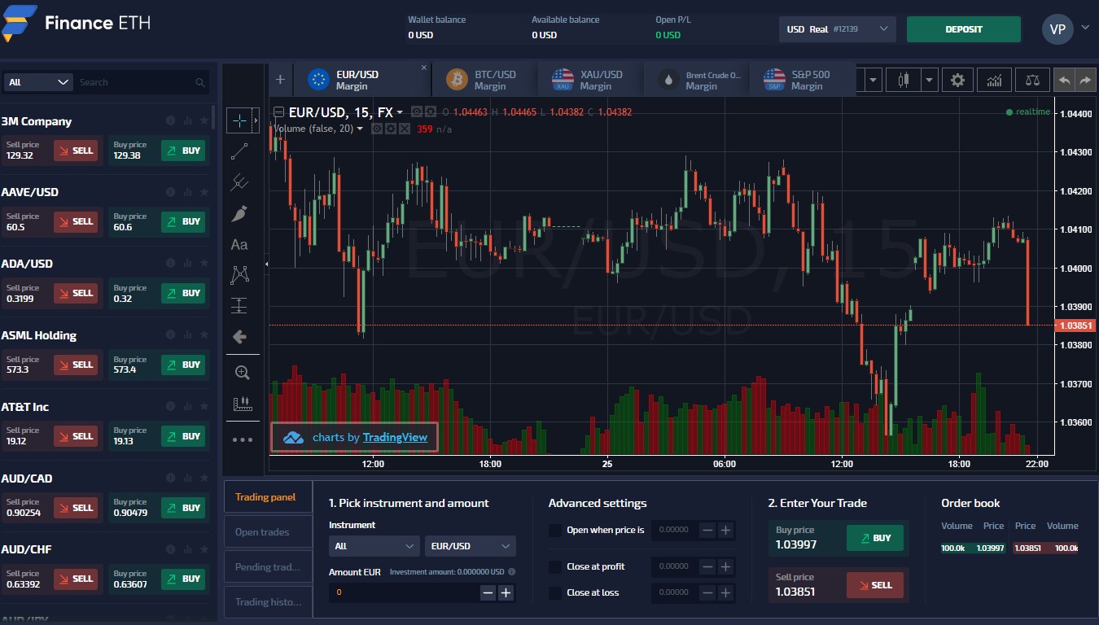Select the brush drawing tool
The width and height of the screenshot is (1099, 625).
tap(239, 213)
